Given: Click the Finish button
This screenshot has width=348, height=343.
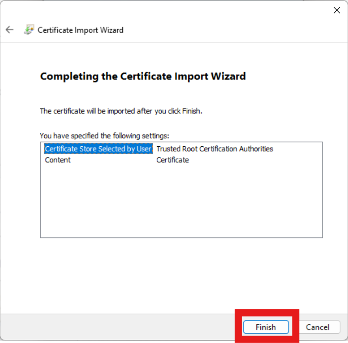Looking at the screenshot, I should [266, 327].
